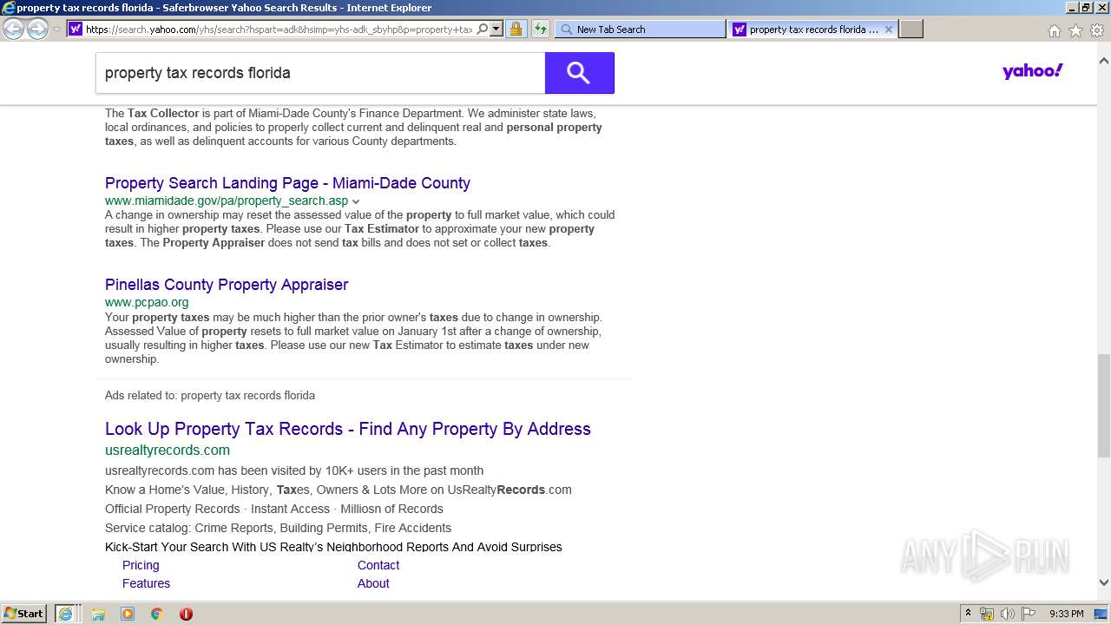
Task: Click the 9:33 PM clock
Action: [x=1067, y=614]
